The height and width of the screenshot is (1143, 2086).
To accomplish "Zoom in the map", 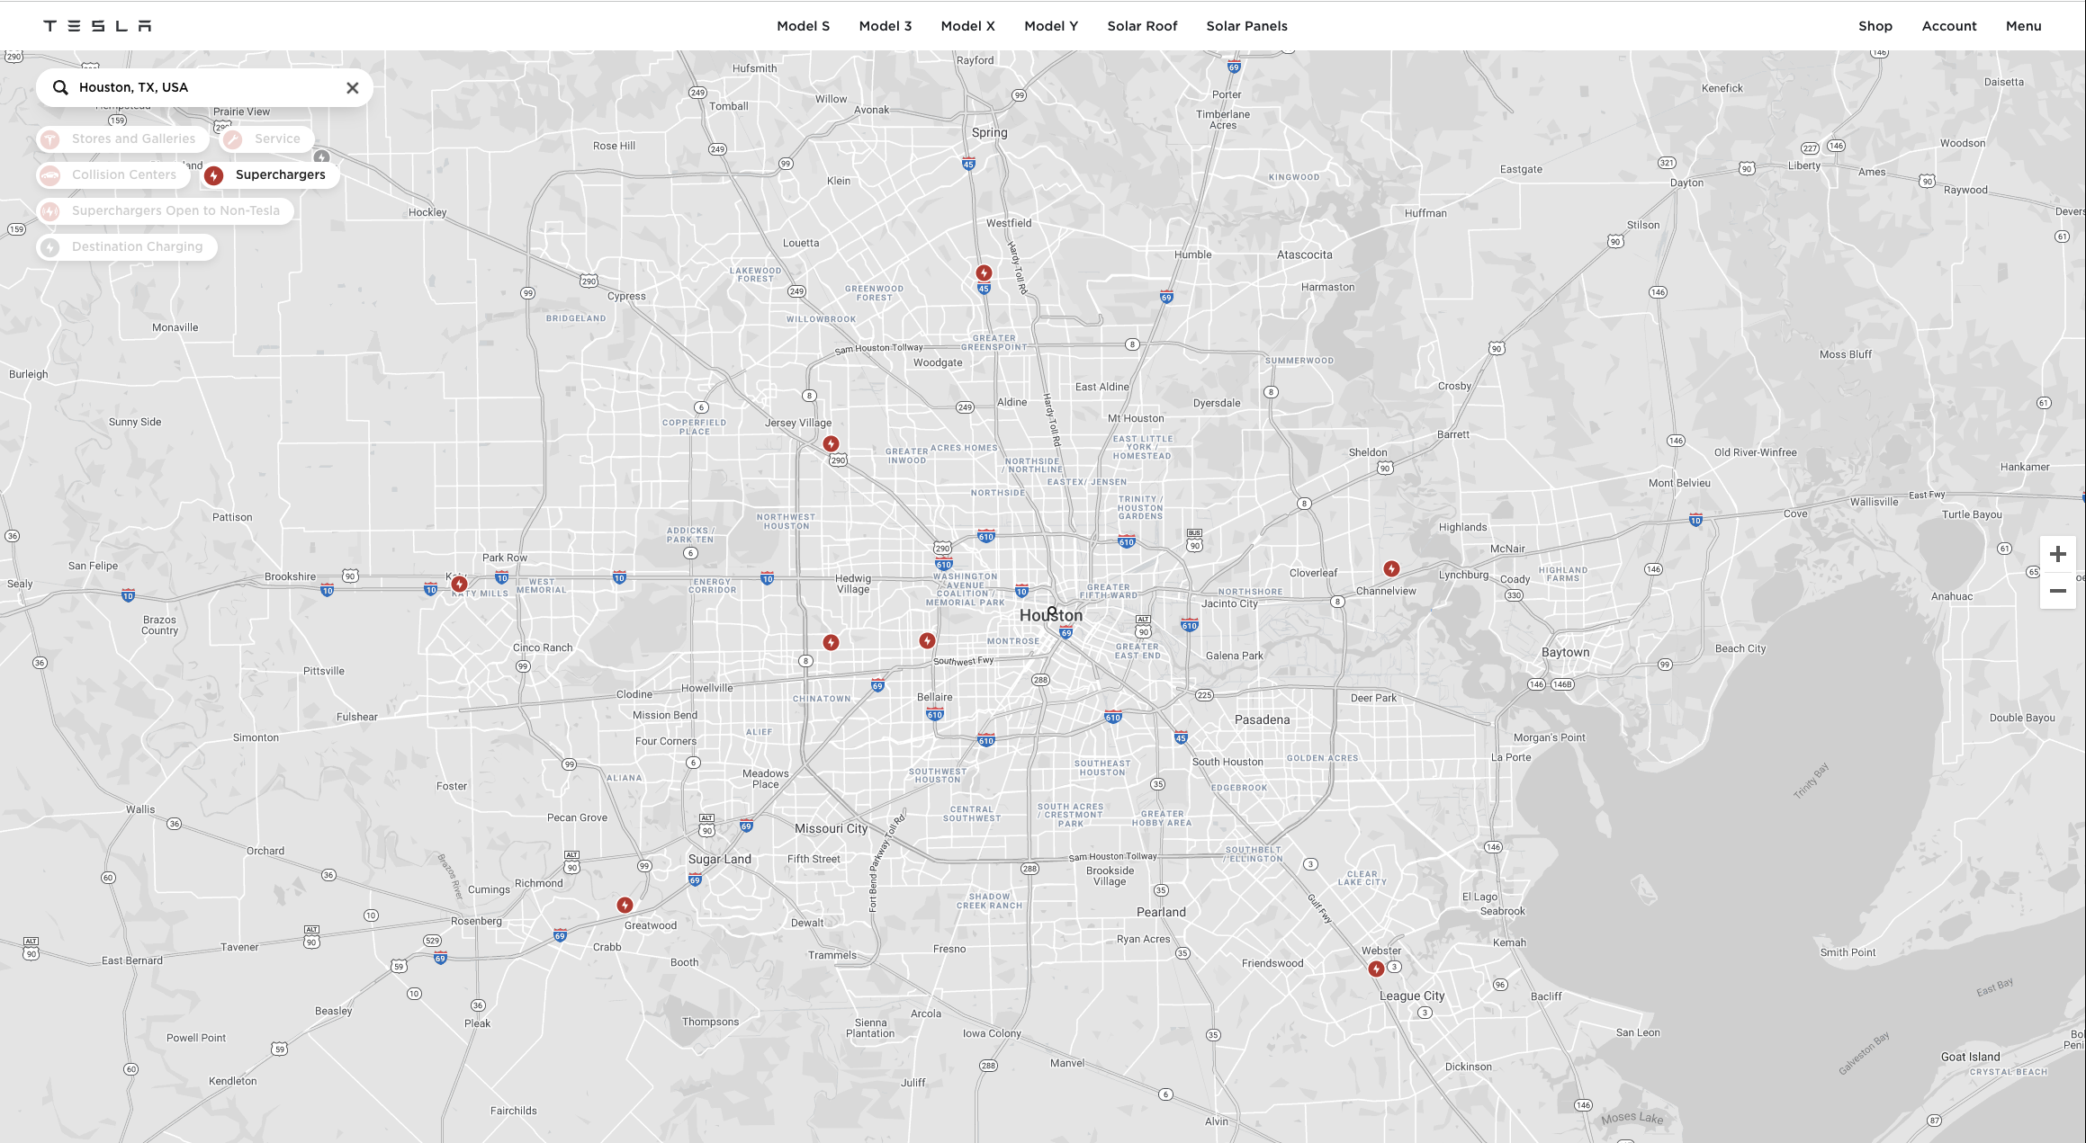I will click(x=2057, y=554).
